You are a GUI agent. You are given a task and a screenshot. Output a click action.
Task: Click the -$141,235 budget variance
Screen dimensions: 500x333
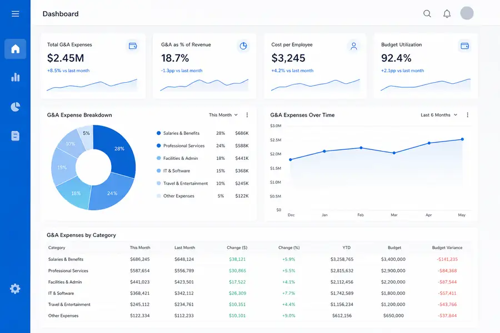447,259
